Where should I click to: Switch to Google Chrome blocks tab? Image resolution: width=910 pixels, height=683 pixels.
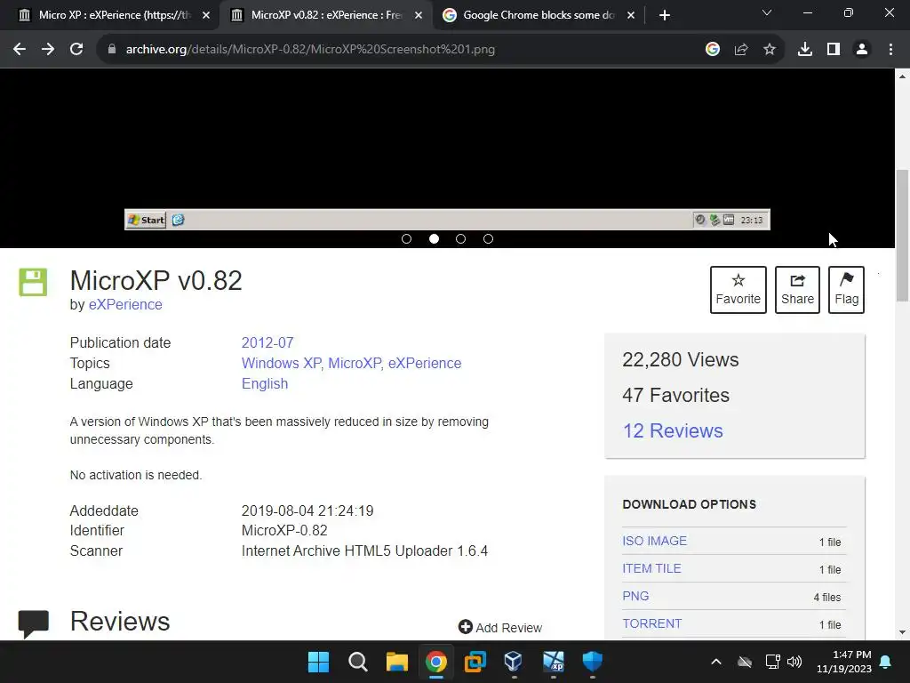[538, 15]
